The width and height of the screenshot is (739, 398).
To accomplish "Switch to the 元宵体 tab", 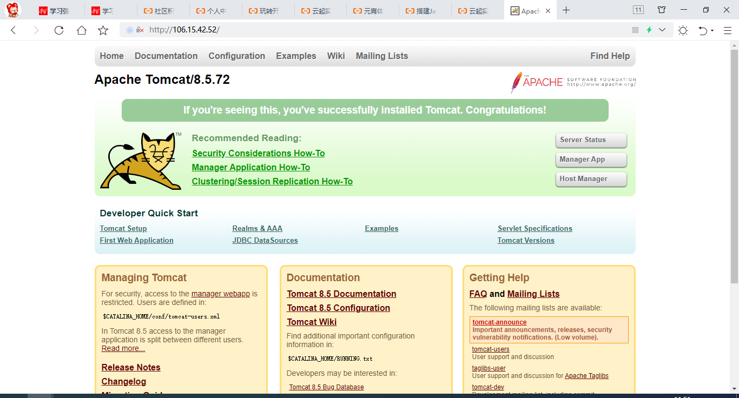I will pos(373,11).
